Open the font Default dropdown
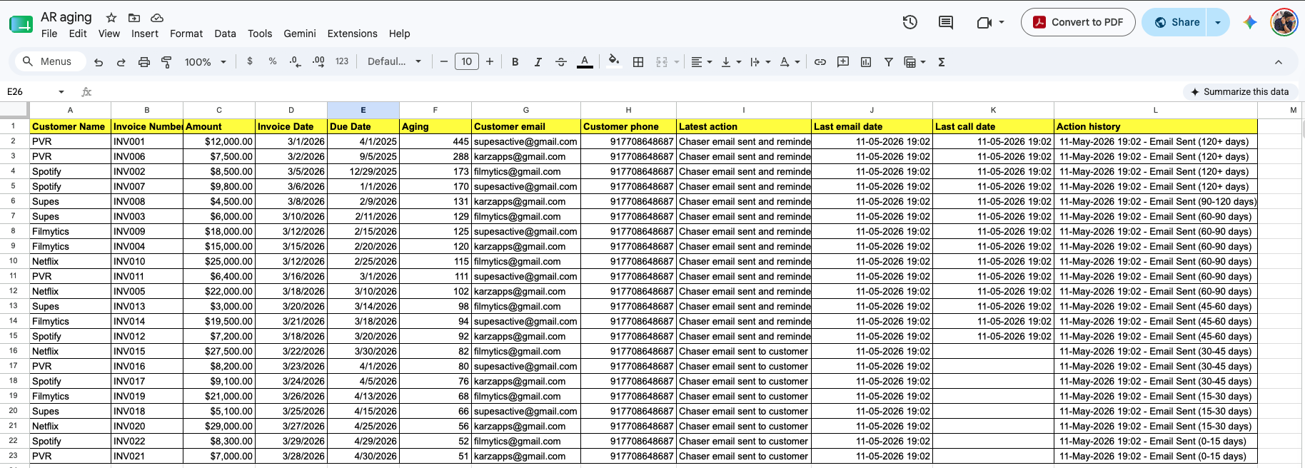The width and height of the screenshot is (1305, 468). click(394, 62)
